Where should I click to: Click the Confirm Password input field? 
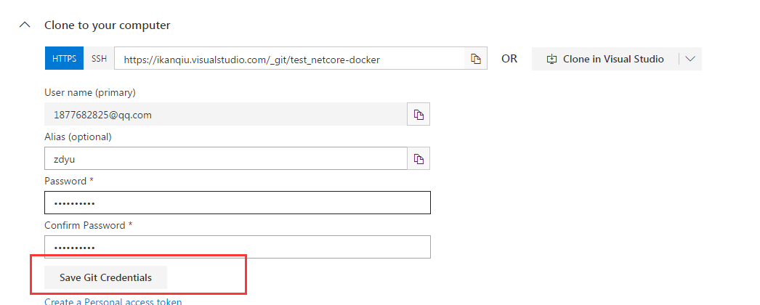pyautogui.click(x=238, y=247)
